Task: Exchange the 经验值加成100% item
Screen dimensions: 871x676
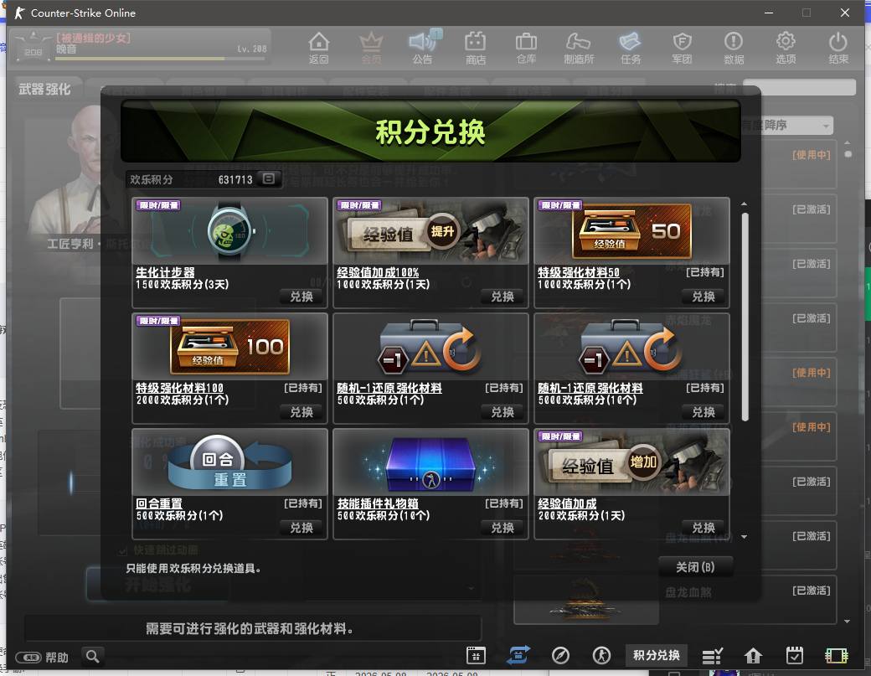Action: pos(502,297)
